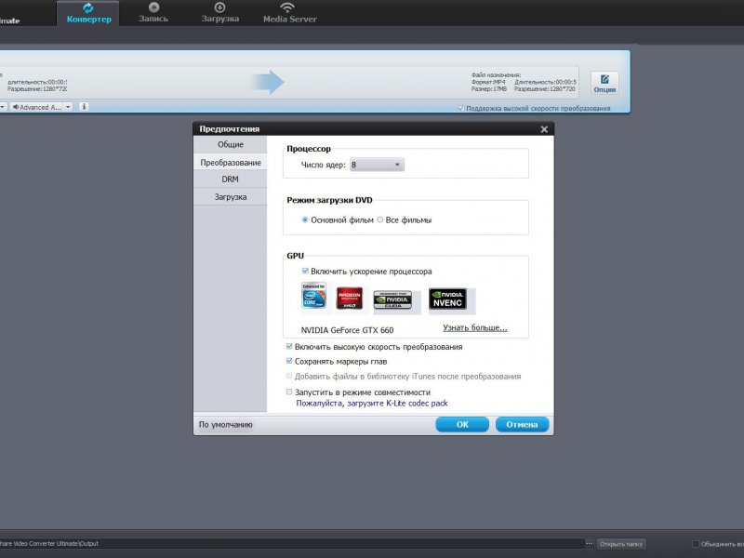Select the Основной фильм radio button
This screenshot has width=744, height=558.
(x=305, y=219)
